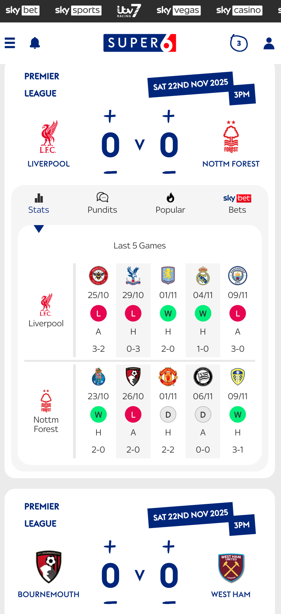
Task: Switch to the Stats tab
Action: [x=38, y=204]
